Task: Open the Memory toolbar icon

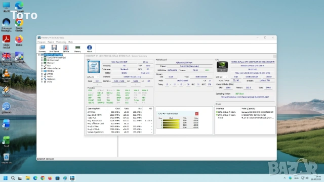Action: click(77, 49)
